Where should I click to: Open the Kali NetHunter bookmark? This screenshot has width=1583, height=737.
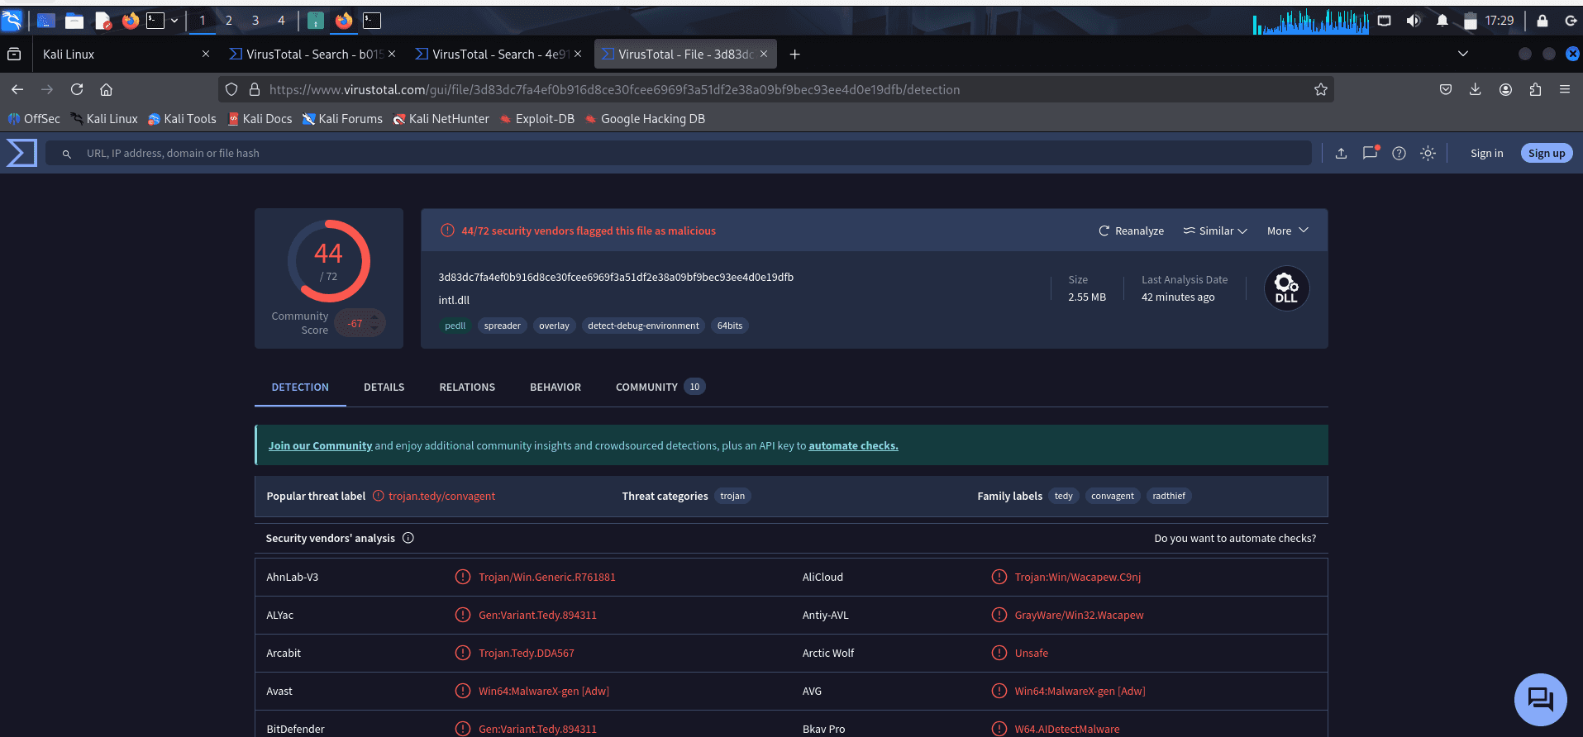tap(441, 118)
